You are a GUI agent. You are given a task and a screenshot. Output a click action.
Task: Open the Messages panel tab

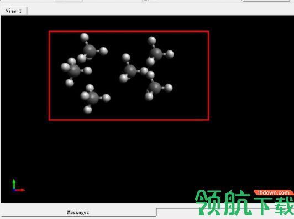[x=78, y=212]
